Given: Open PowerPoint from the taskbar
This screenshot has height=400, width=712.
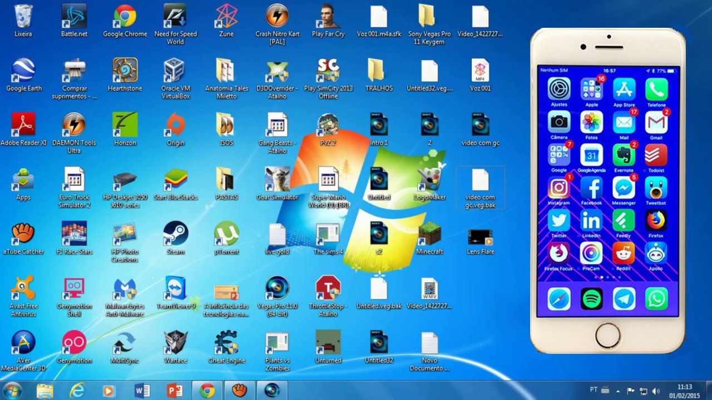Looking at the screenshot, I should pos(175,390).
